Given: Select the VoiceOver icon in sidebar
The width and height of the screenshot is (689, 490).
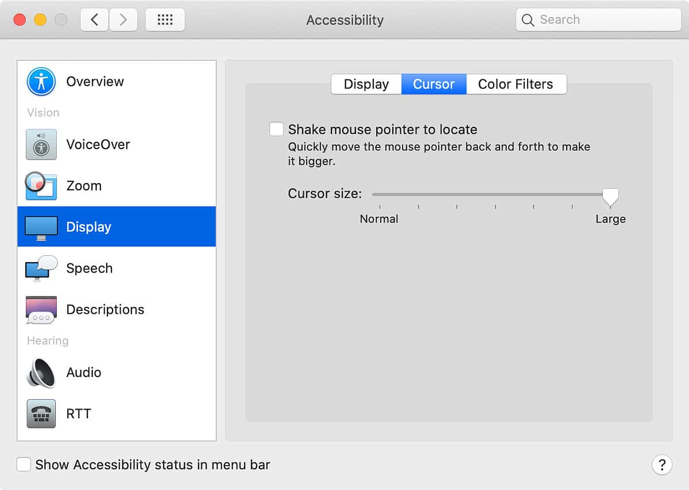Looking at the screenshot, I should 41,144.
